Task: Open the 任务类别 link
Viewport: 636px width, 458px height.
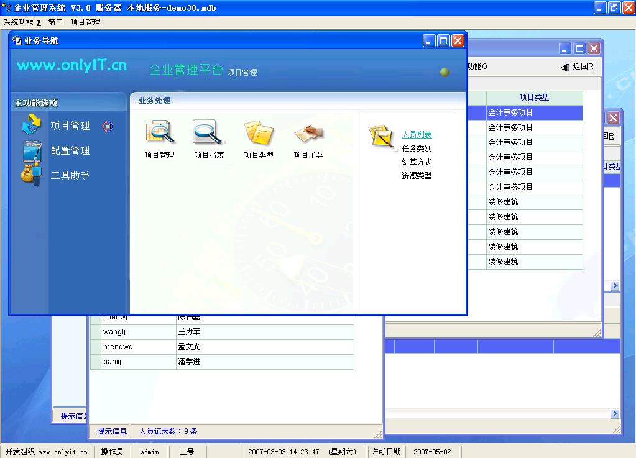Action: pos(417,149)
